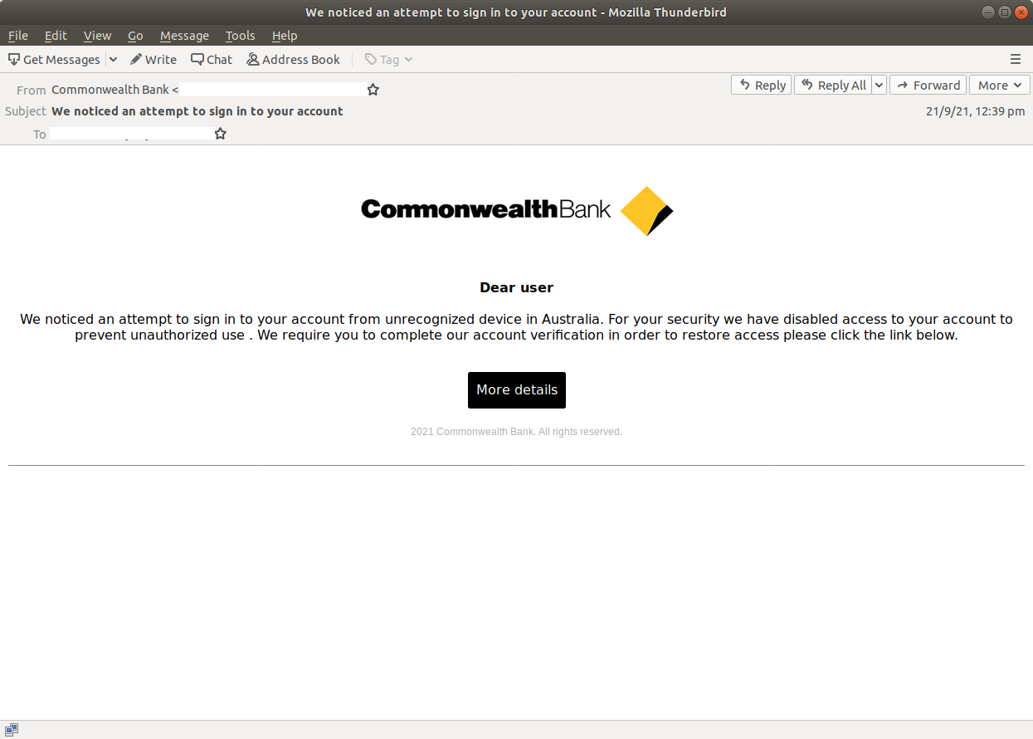Viewport: 1033px width, 739px height.
Task: Expand the More options dropdown
Action: [x=1020, y=85]
